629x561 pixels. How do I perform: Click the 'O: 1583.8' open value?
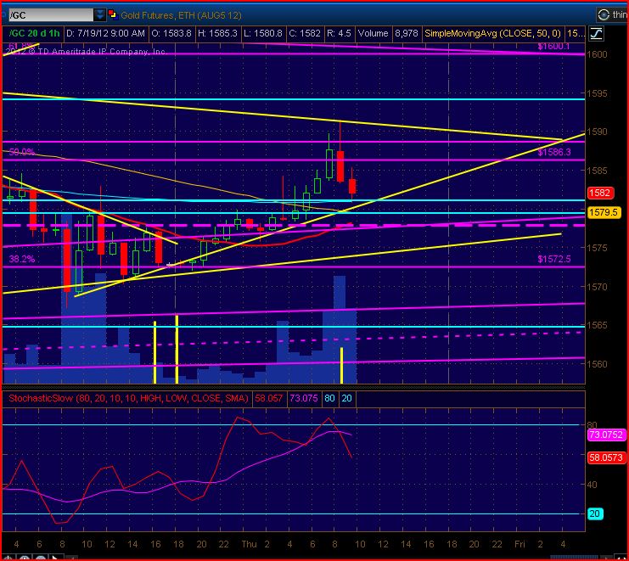point(171,33)
